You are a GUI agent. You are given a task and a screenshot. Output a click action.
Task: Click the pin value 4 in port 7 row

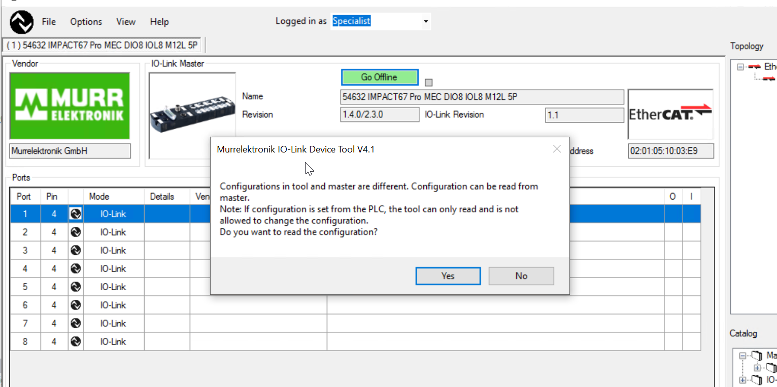(54, 323)
